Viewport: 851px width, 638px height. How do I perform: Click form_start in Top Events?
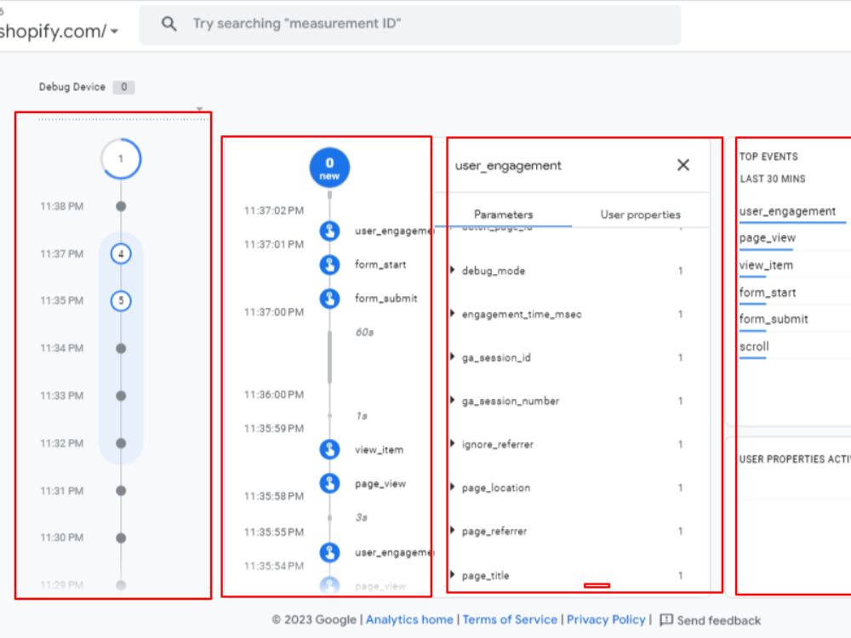[768, 293]
